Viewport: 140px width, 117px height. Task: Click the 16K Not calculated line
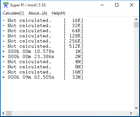[x=43, y=21]
